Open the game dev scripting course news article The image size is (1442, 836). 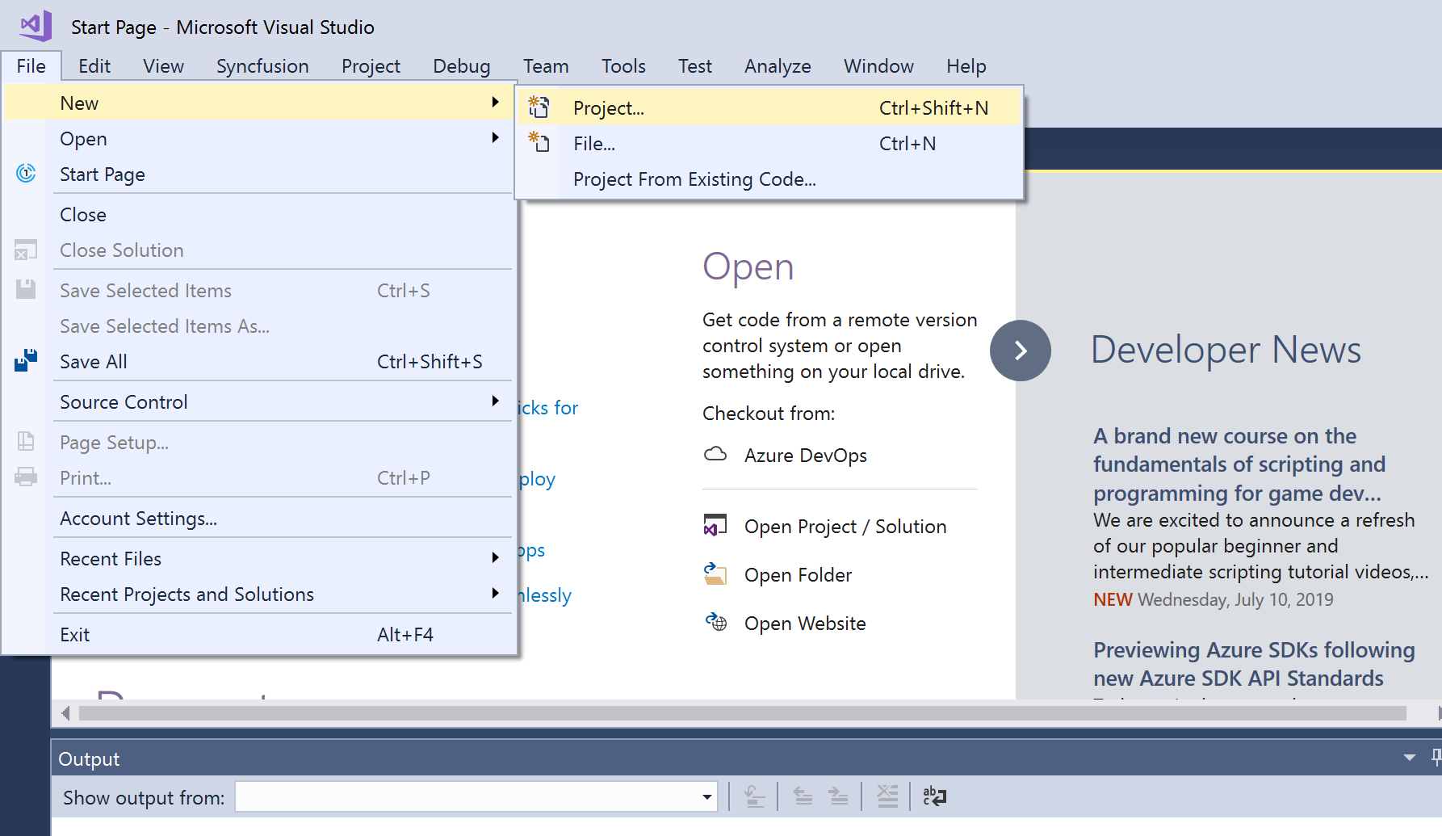1239,464
